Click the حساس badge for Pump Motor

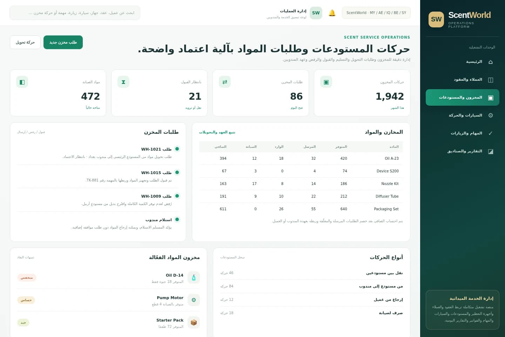26,300
